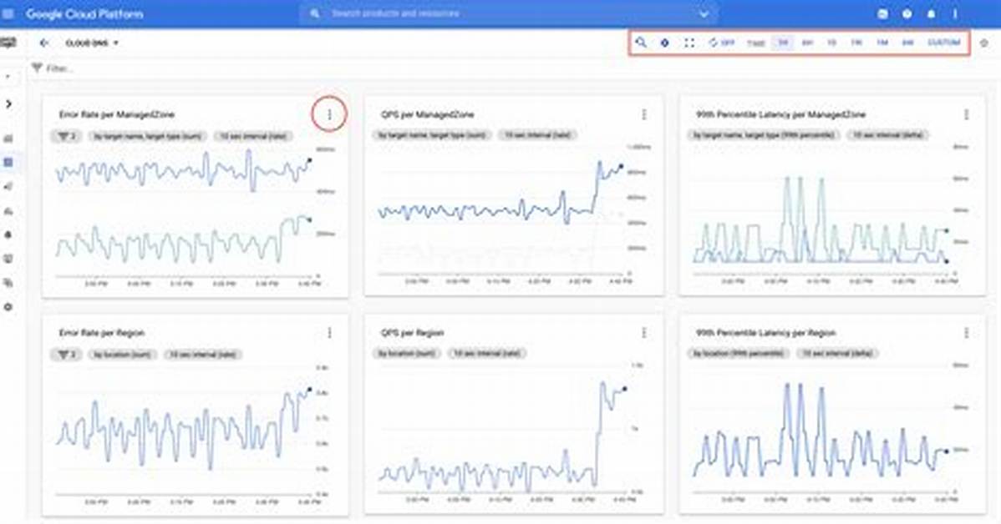This screenshot has width=1001, height=524.
Task: Select the 1W time range
Action: (x=856, y=43)
